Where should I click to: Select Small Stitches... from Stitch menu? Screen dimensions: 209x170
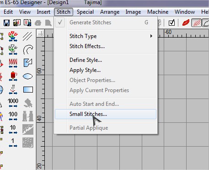click(x=106, y=114)
